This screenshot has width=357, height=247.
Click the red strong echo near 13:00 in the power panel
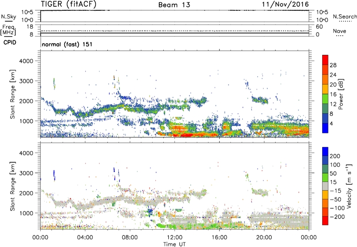click(185, 135)
